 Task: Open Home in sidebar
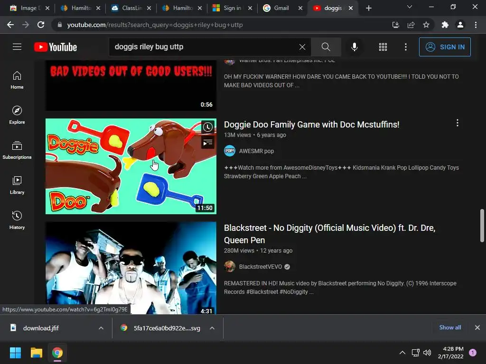click(17, 80)
